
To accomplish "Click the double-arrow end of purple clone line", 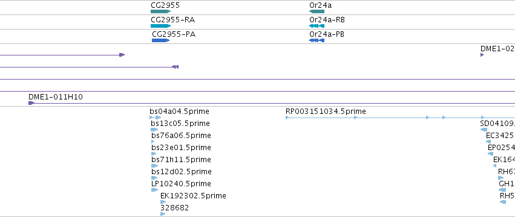I will point(175,67).
